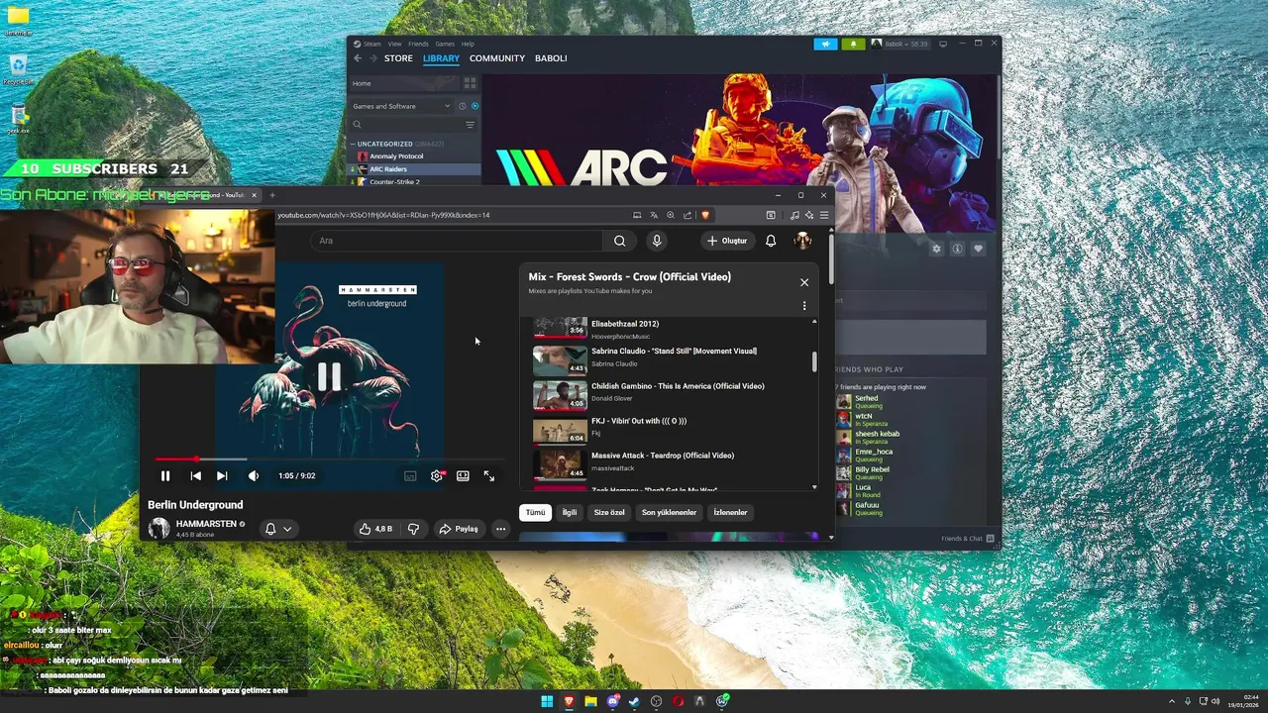The image size is (1268, 713).
Task: Toggle Steam library recent clock filter
Action: 462,106
